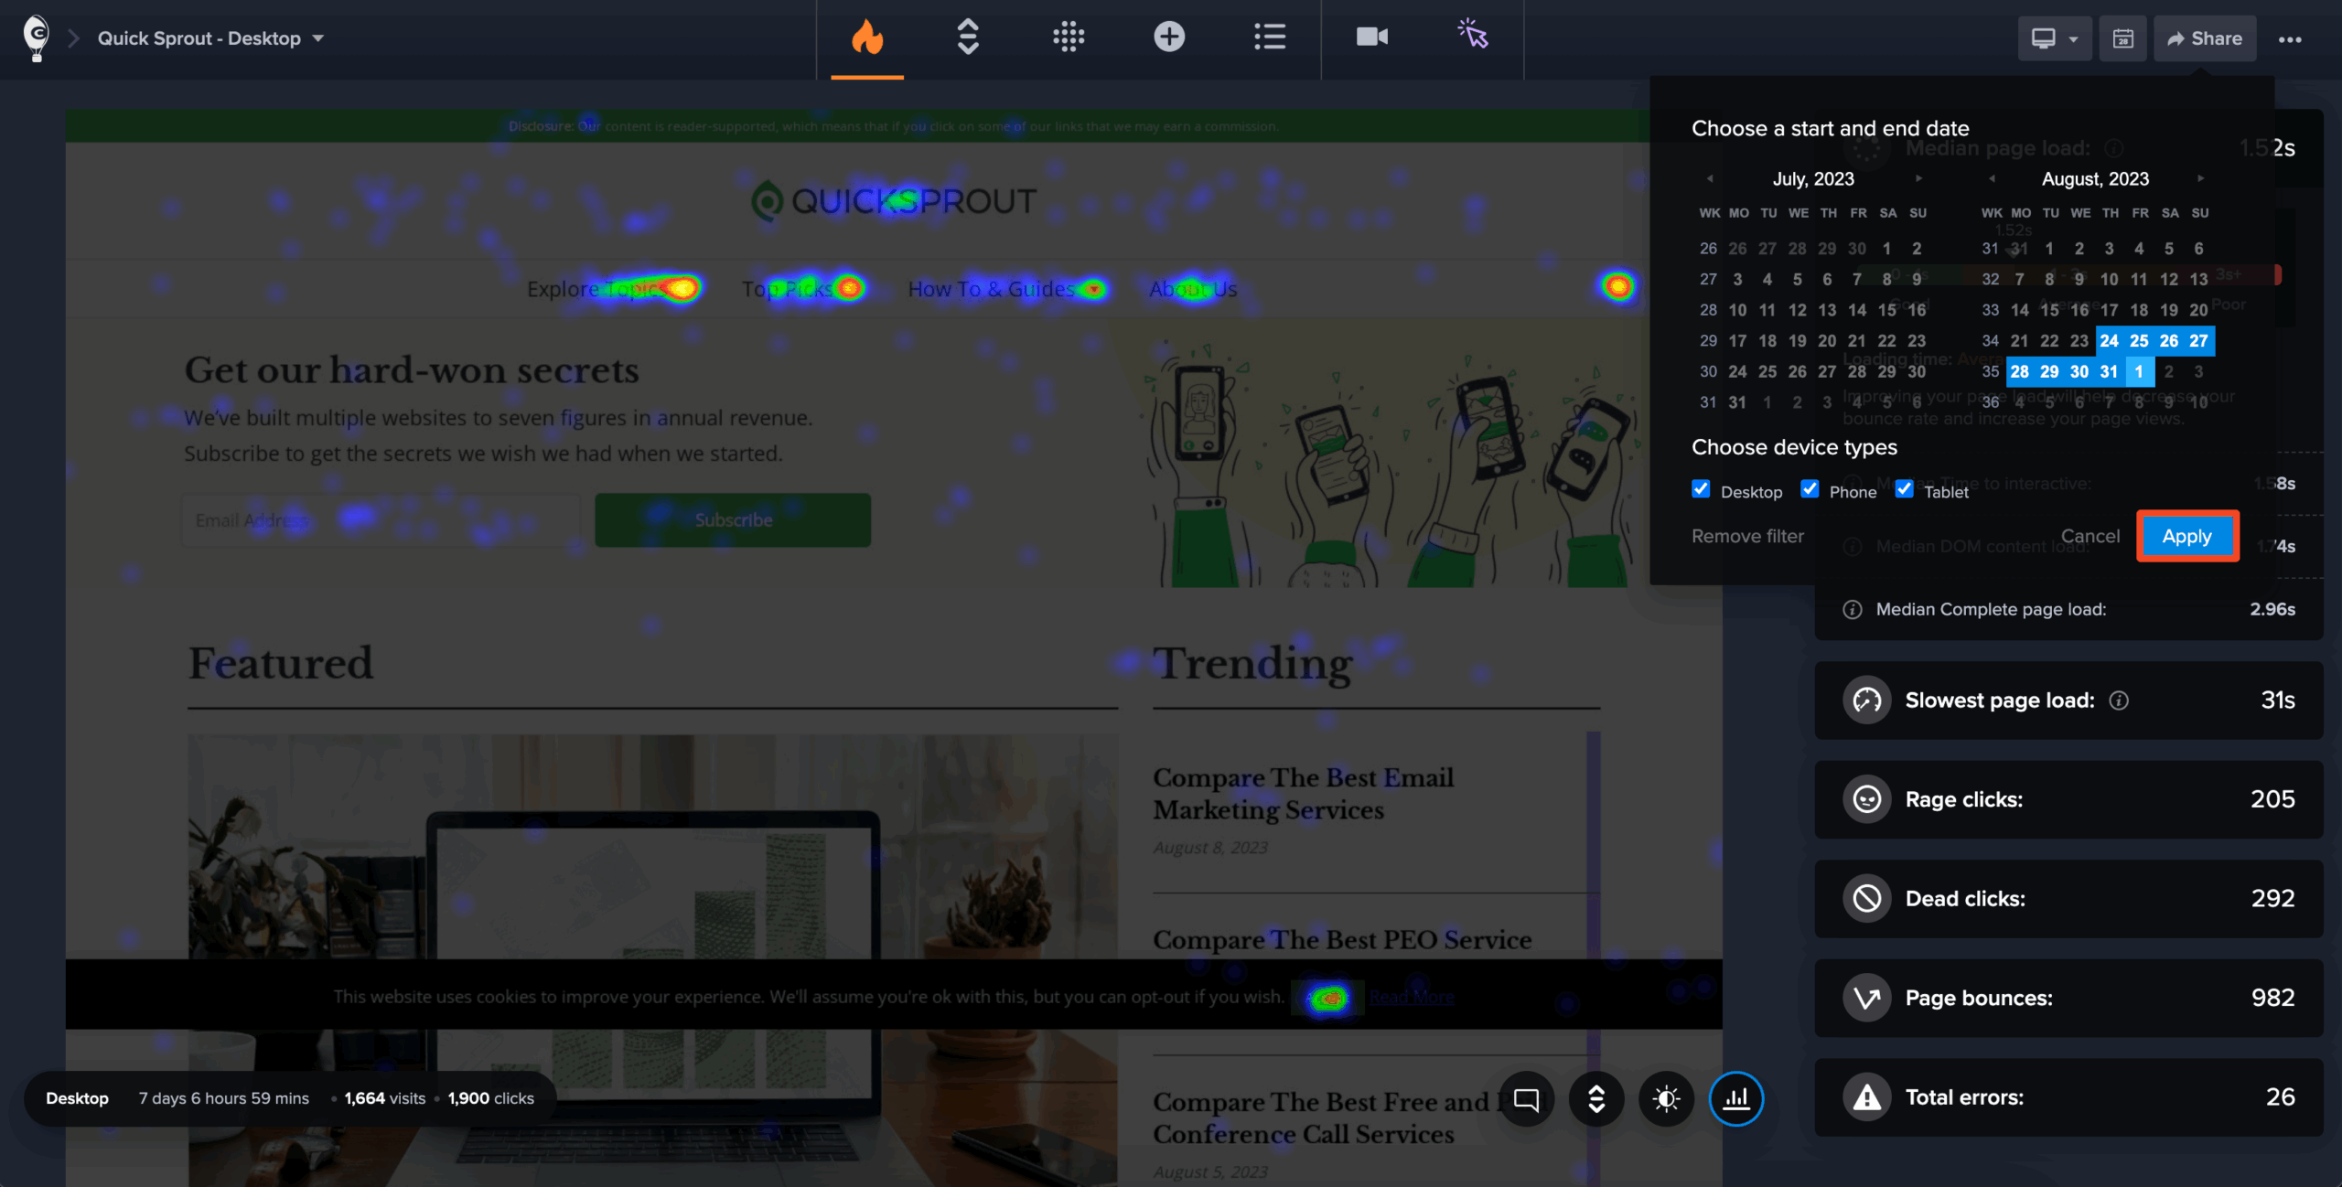
Task: Click the Remove filter link
Action: pyautogui.click(x=1747, y=537)
